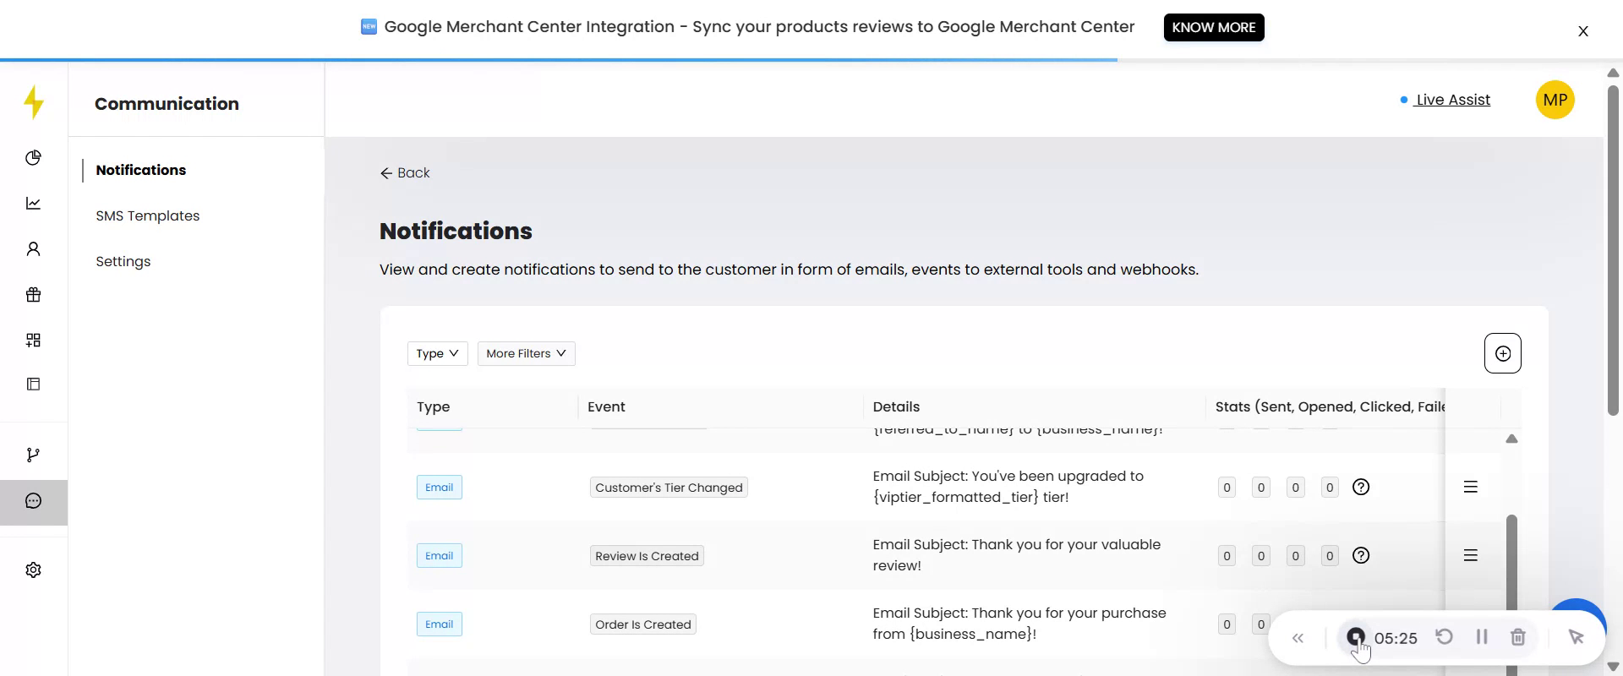Open the gift rewards icon in sidebar
The width and height of the screenshot is (1623, 676).
coord(34,295)
